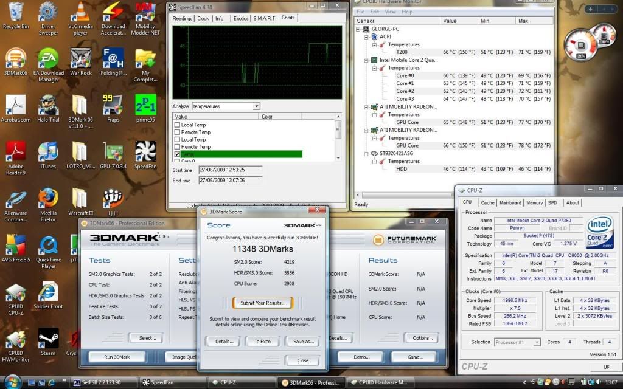Click OK button in CPU-Z

click(607, 367)
